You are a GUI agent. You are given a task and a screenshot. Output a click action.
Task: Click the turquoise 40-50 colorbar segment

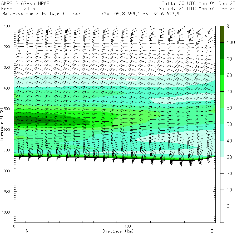tap(222, 132)
